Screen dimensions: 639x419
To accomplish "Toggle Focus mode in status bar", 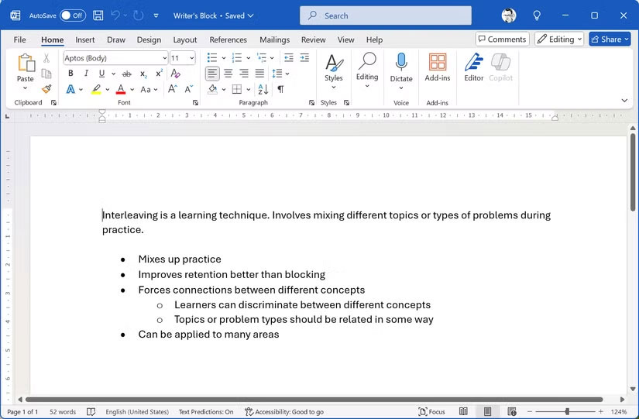I will click(431, 412).
